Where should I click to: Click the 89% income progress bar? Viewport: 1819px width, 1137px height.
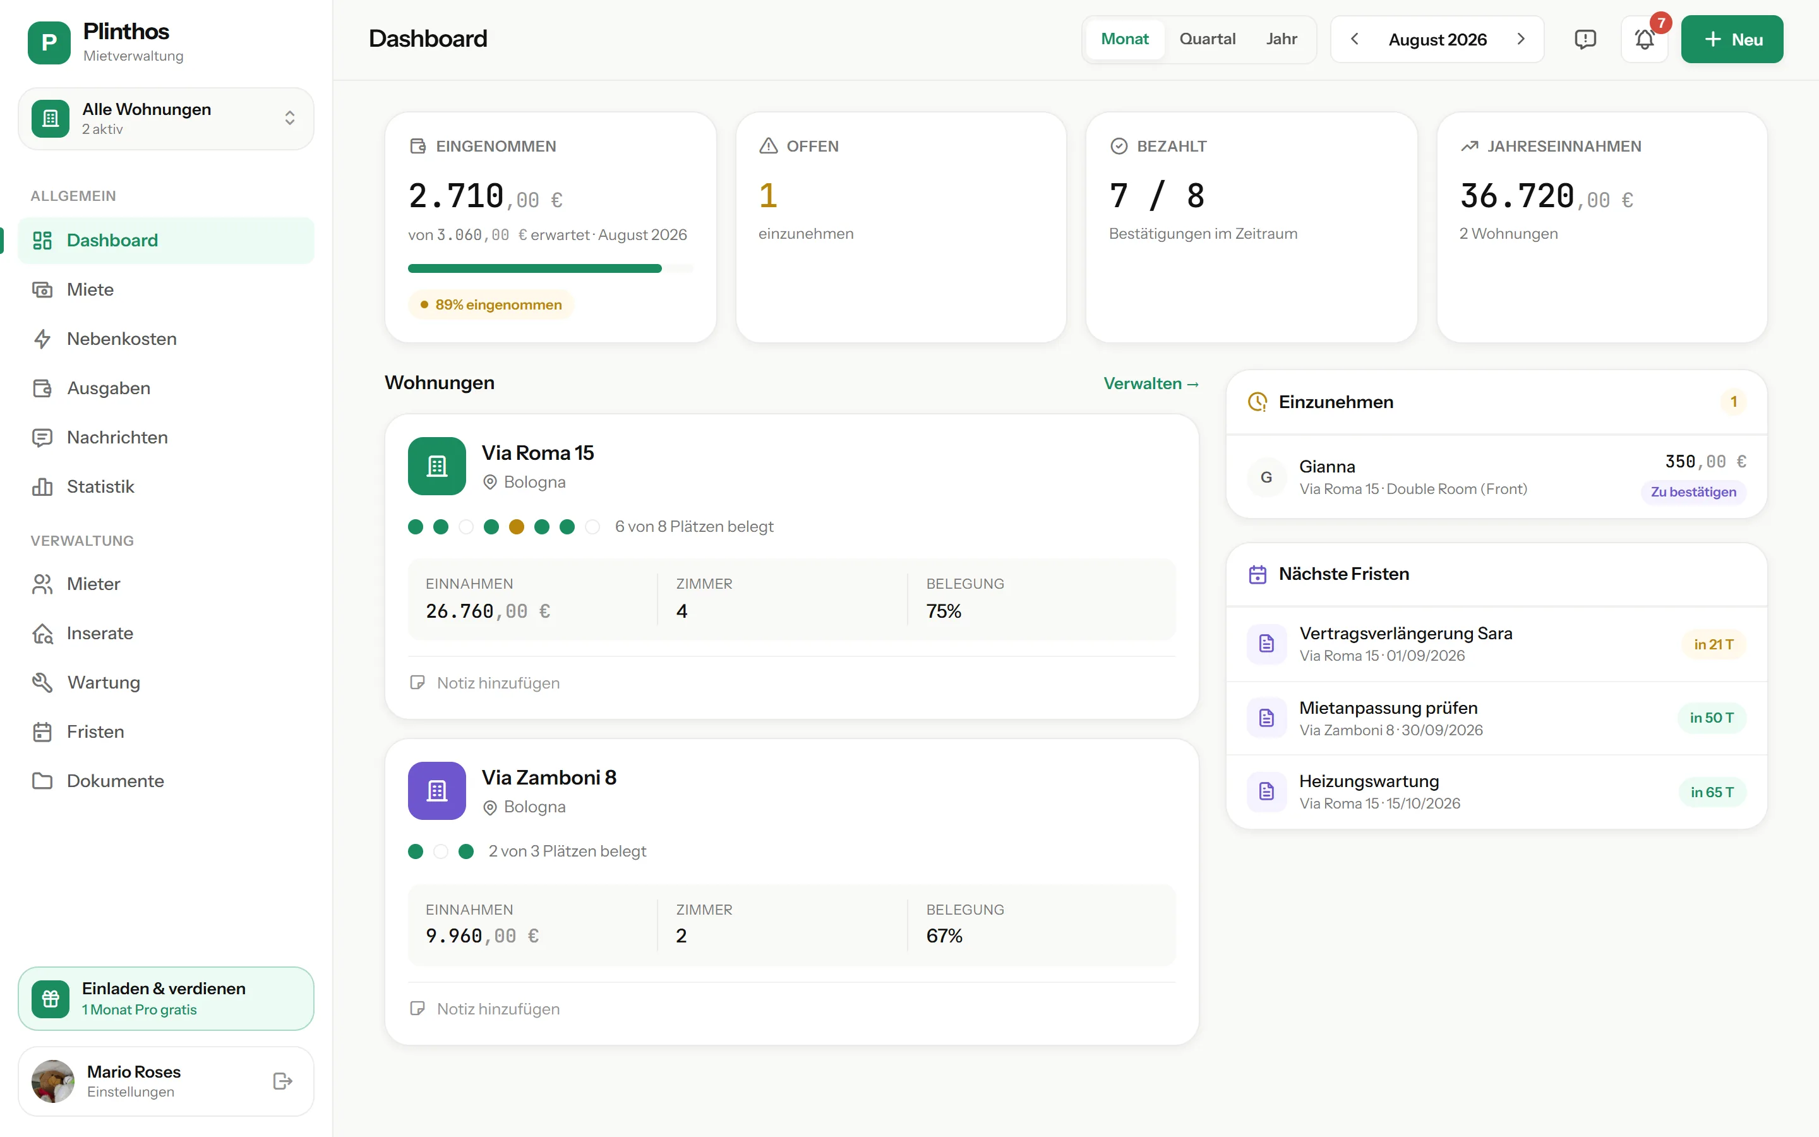[x=550, y=268]
